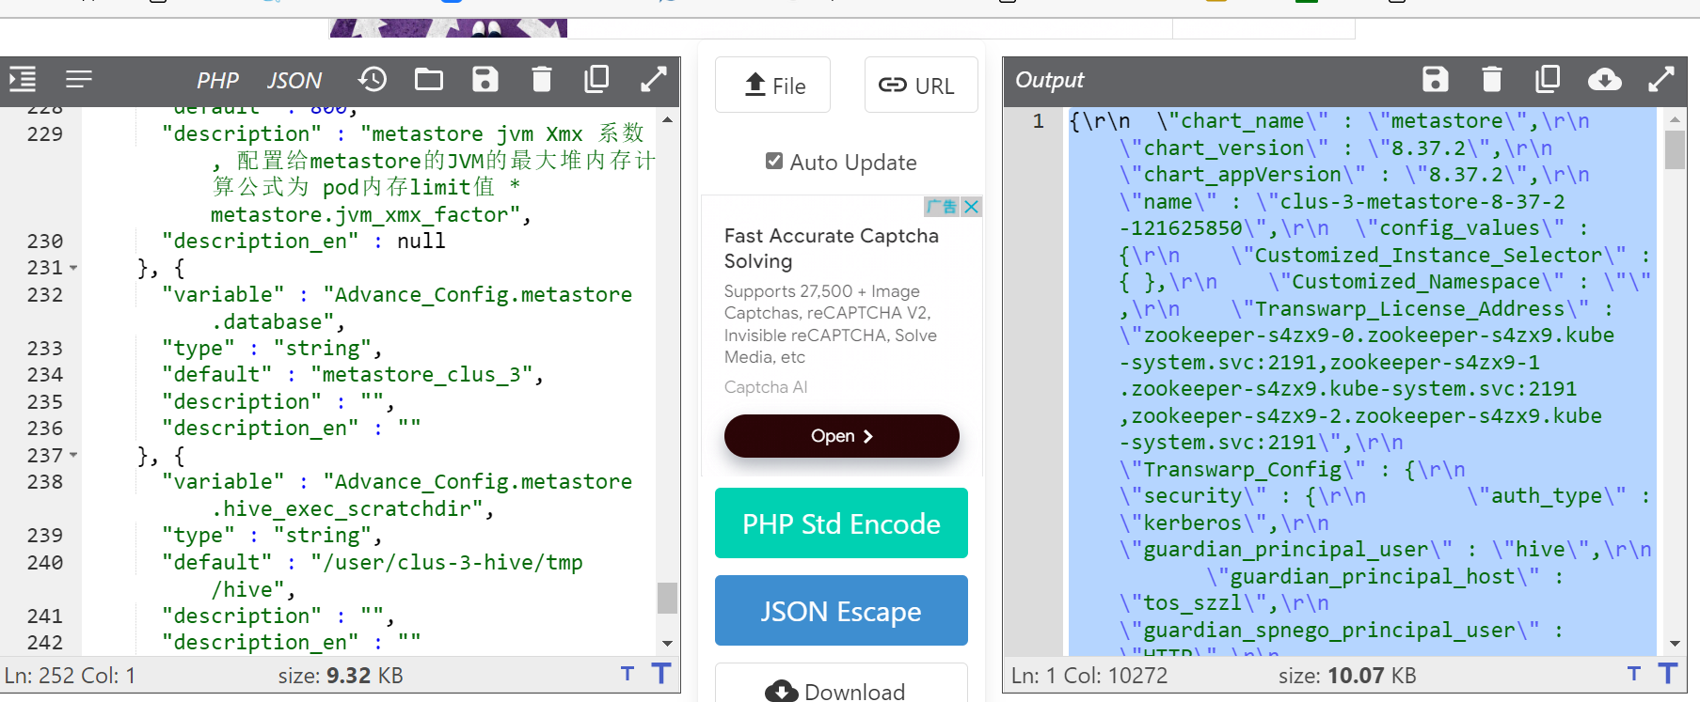The width and height of the screenshot is (1700, 702).
Task: Switch to the JSON tab in input toolbar
Action: click(x=294, y=81)
